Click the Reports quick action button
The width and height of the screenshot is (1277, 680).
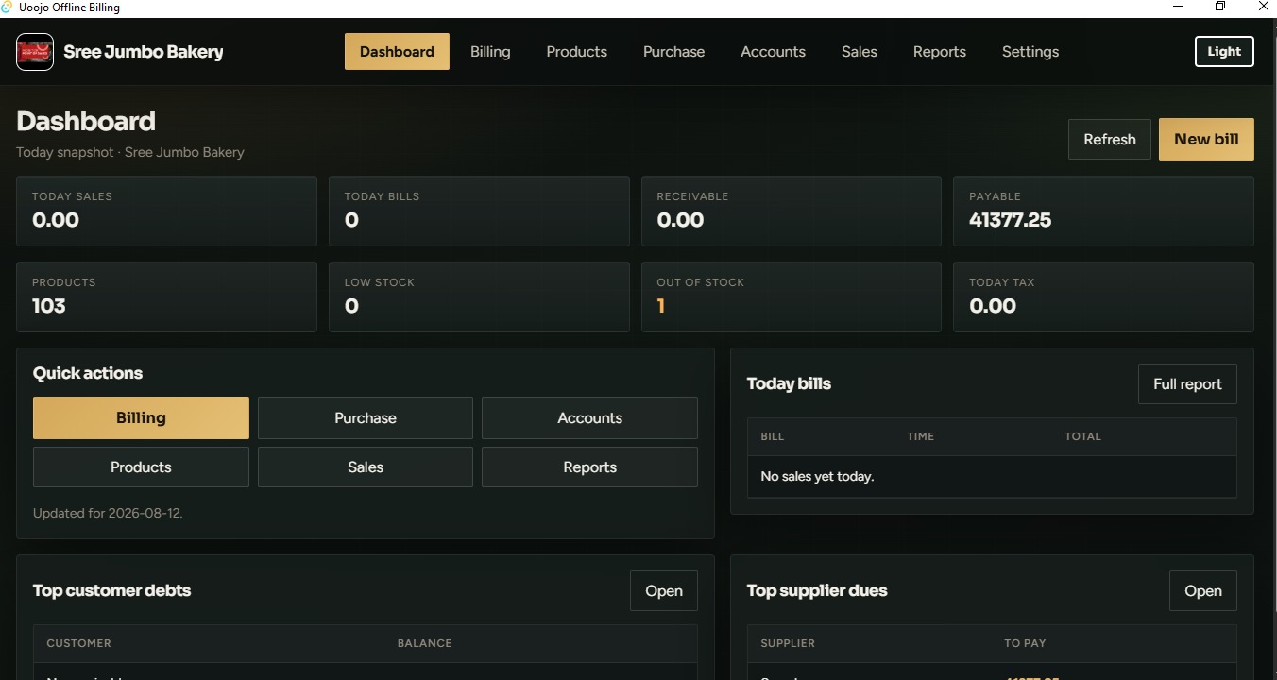(589, 467)
